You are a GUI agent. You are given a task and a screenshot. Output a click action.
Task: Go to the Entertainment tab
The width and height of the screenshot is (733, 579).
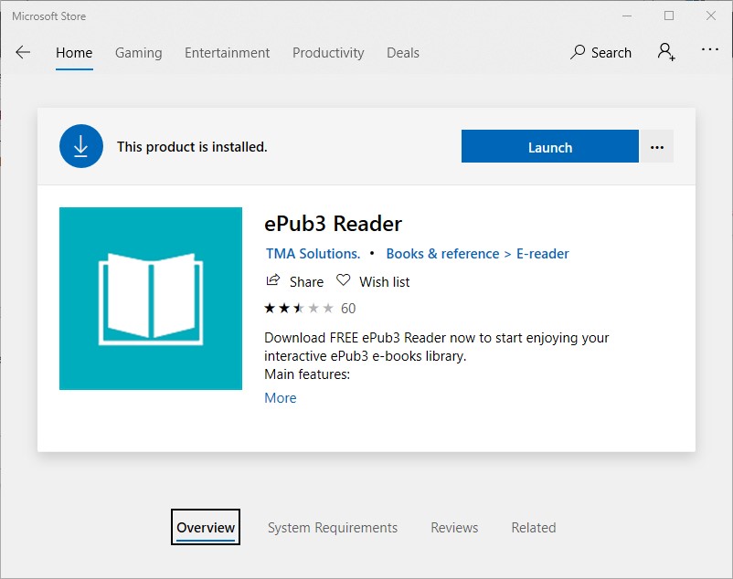227,53
